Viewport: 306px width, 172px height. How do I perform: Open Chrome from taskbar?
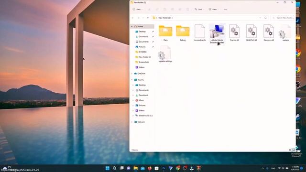pyautogui.click(x=178, y=168)
